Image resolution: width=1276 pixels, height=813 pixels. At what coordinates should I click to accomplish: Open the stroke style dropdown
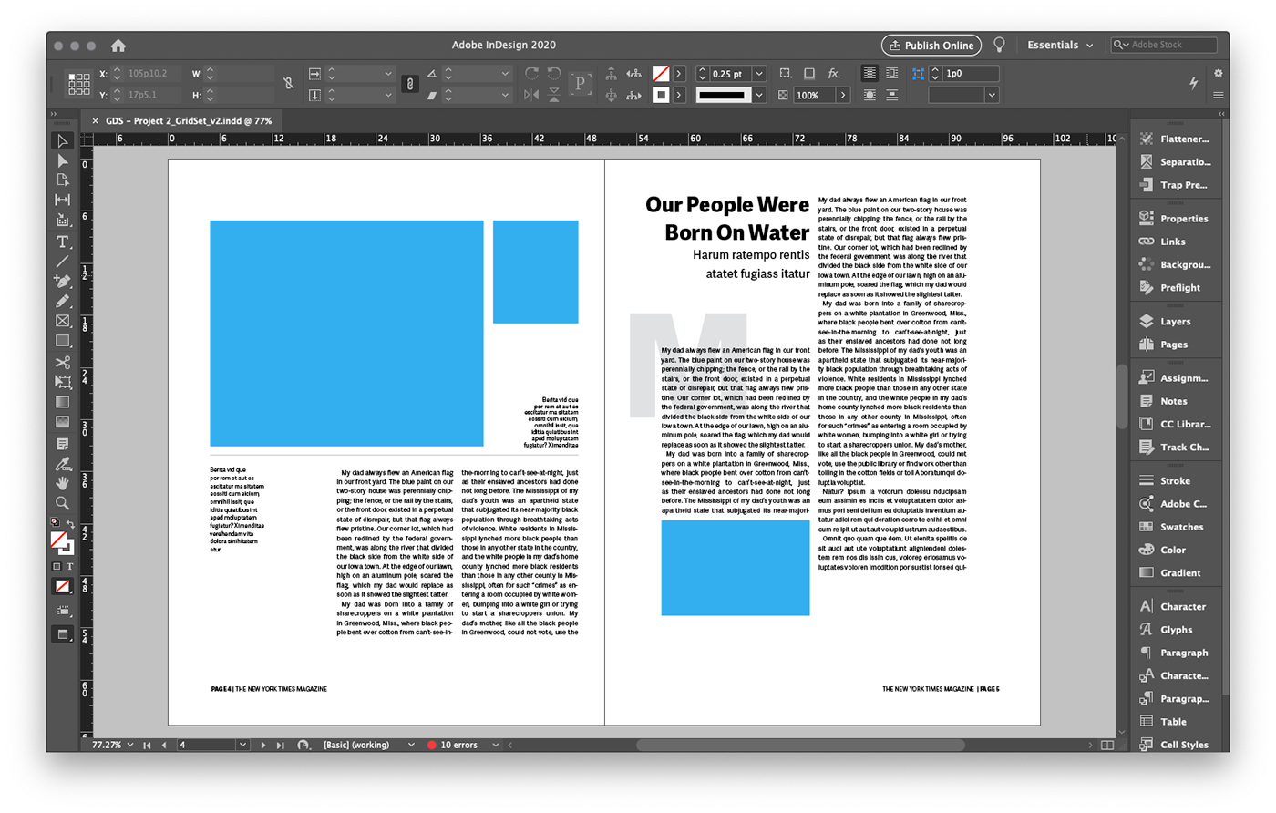pyautogui.click(x=759, y=95)
